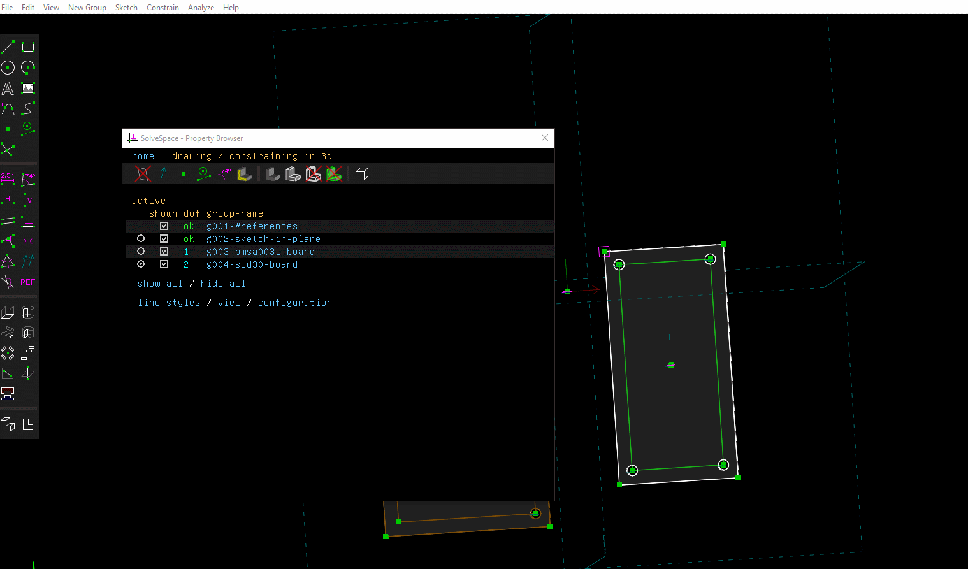Select the Cubic Spline tool
Viewport: 968px width, 569px height.
(27, 108)
